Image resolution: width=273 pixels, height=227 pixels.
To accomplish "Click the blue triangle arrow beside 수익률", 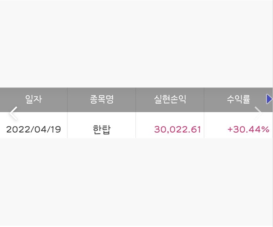I will (x=269, y=99).
